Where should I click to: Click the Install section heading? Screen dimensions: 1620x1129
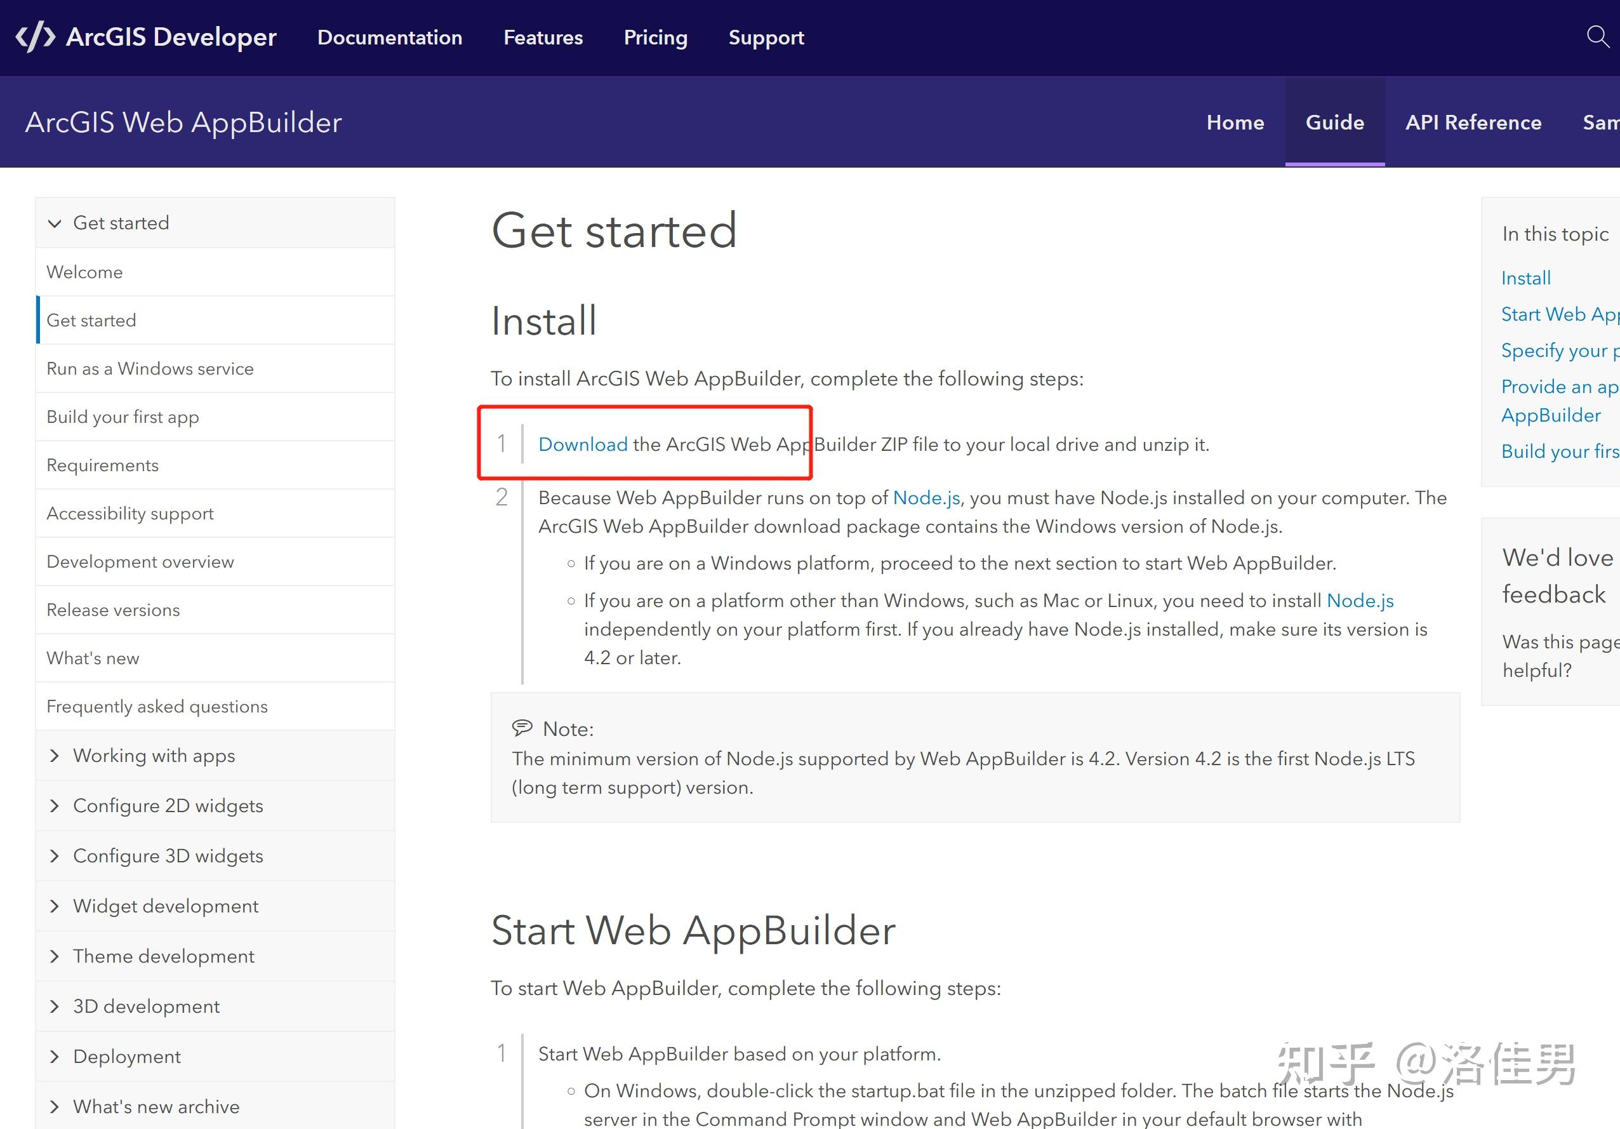pyautogui.click(x=544, y=321)
